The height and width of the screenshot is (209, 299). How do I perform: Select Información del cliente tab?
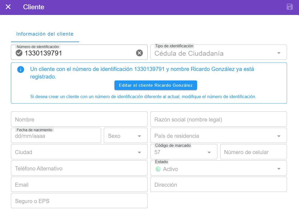pos(45,34)
